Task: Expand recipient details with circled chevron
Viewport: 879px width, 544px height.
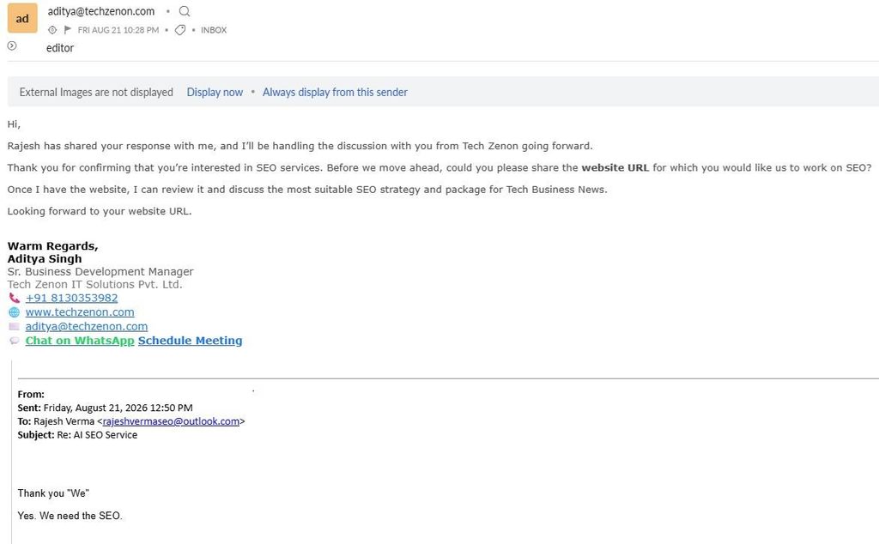Action: pyautogui.click(x=12, y=46)
